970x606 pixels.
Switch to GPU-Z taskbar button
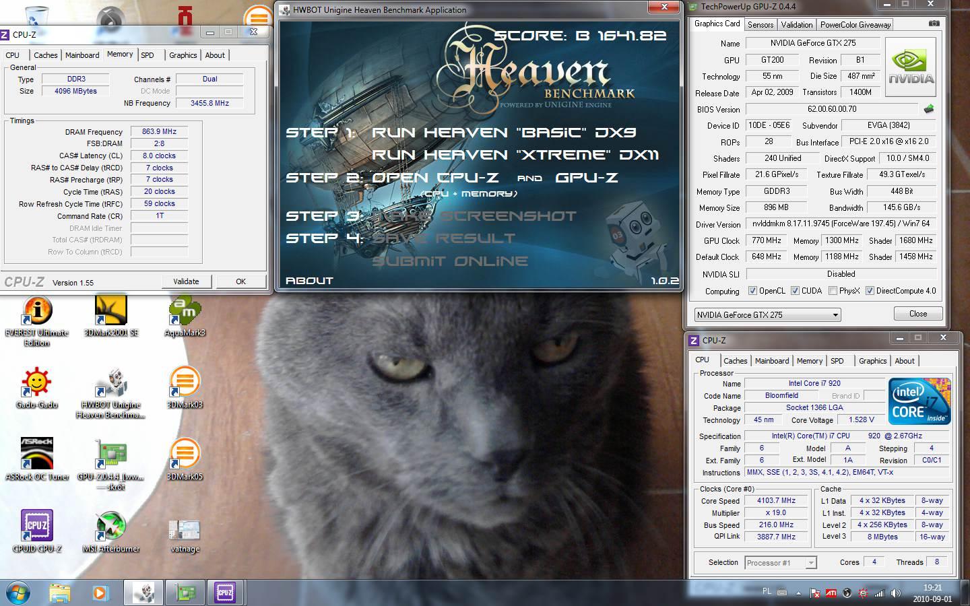pos(185,593)
